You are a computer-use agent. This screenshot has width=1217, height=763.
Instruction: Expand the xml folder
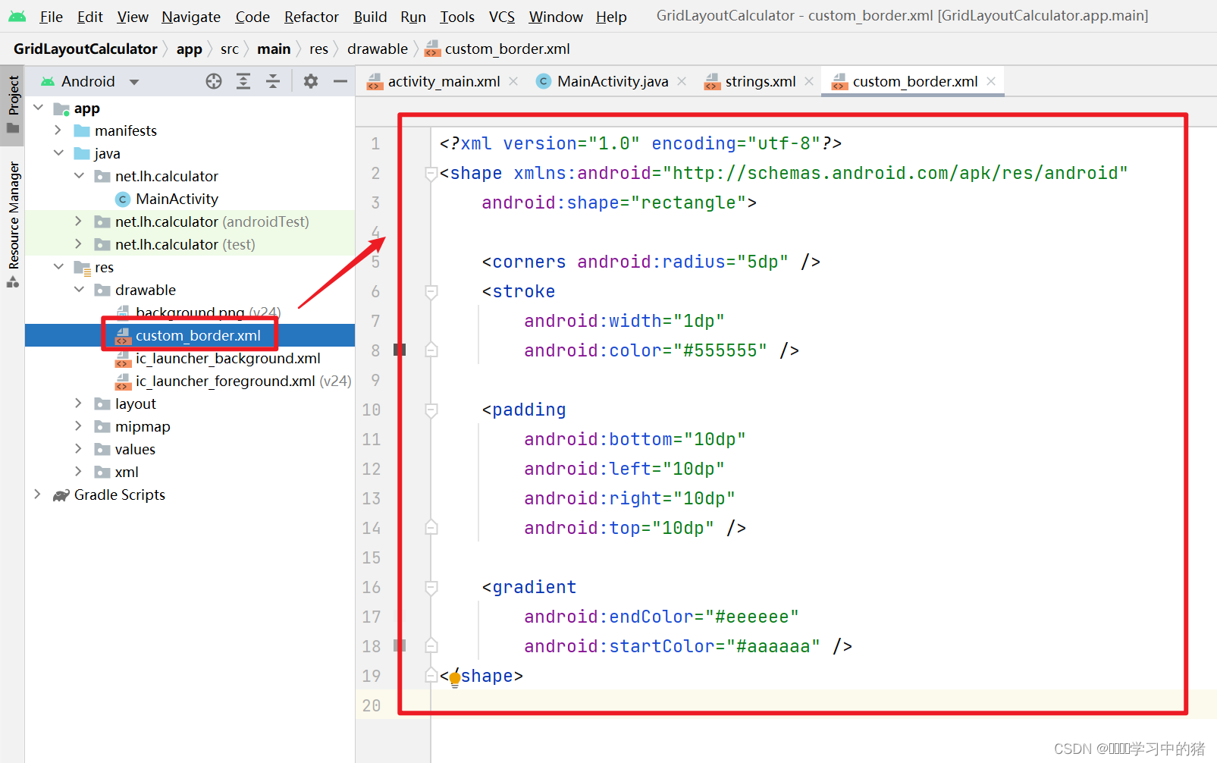tap(79, 472)
